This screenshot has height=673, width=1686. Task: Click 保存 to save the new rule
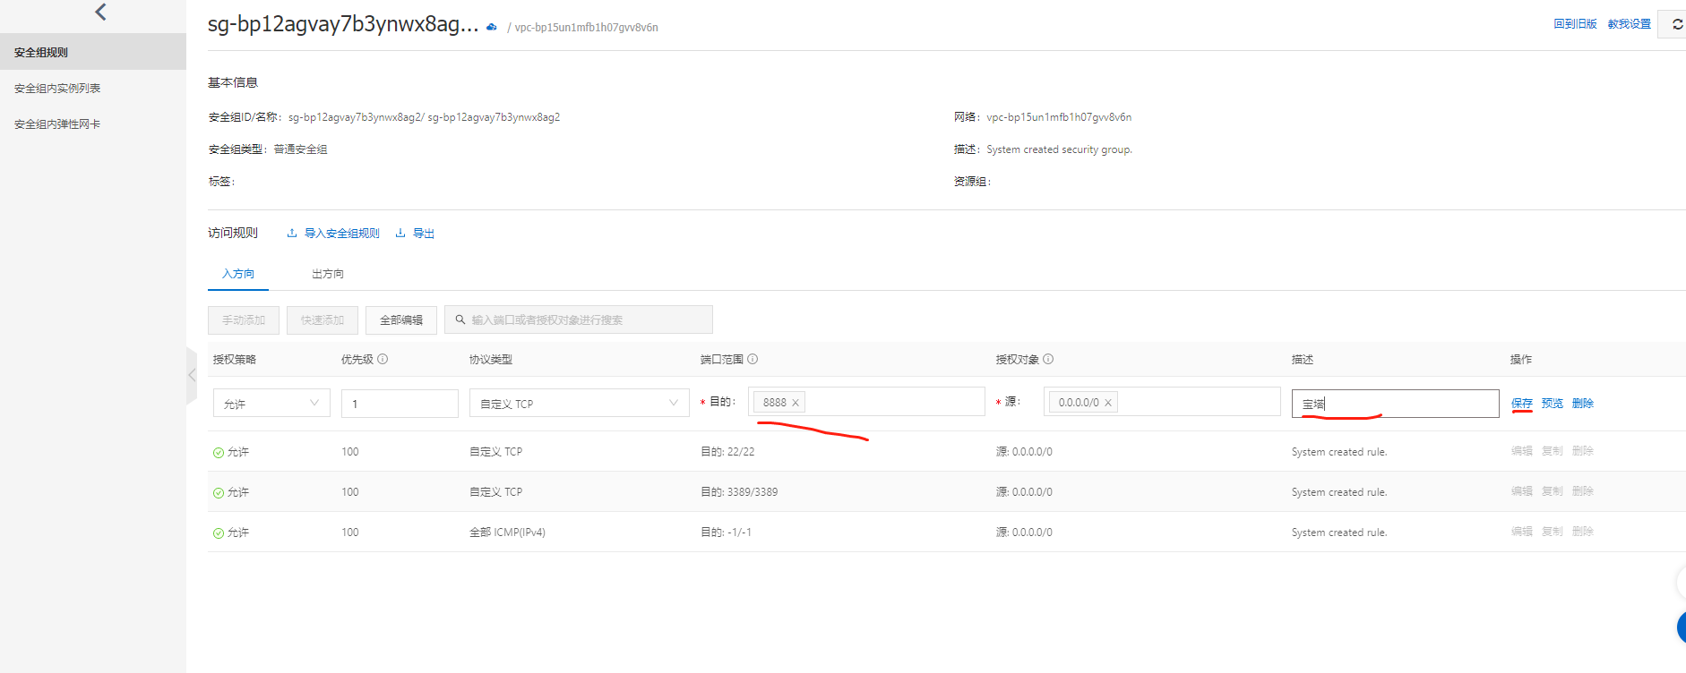coord(1522,403)
